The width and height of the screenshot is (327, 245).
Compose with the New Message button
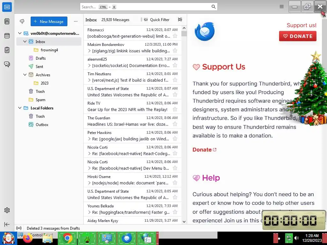[49, 21]
